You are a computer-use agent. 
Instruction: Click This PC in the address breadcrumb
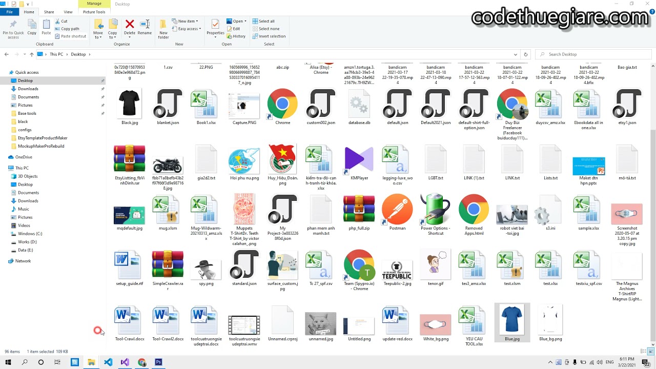[x=56, y=54]
